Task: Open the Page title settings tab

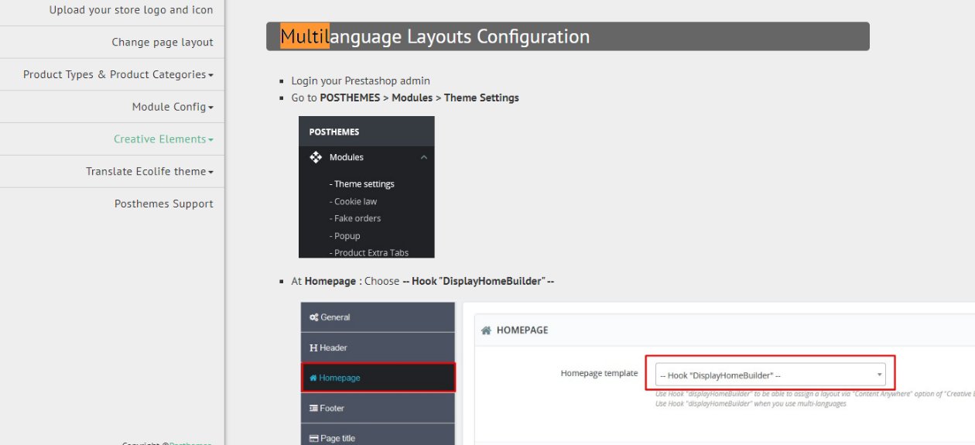Action: tap(378, 435)
